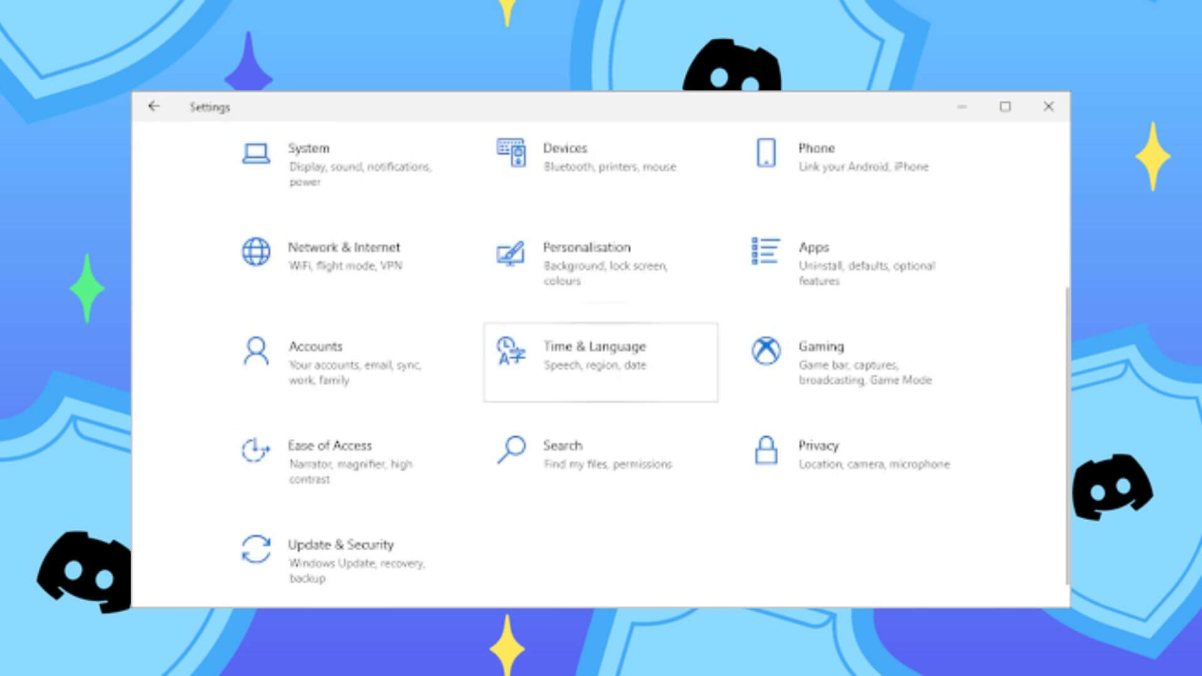1202x676 pixels.
Task: Maximize the Settings window
Action: click(x=1005, y=106)
